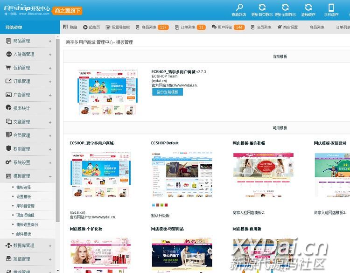Viewport: 350px width, 273px height.
Task: Open the 邮件模板 submenu item
Action: point(24,234)
